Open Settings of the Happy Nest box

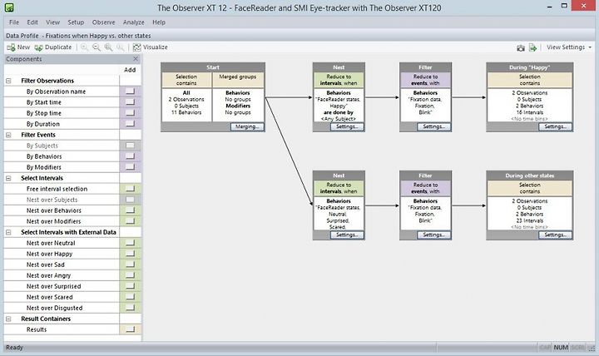coord(347,126)
